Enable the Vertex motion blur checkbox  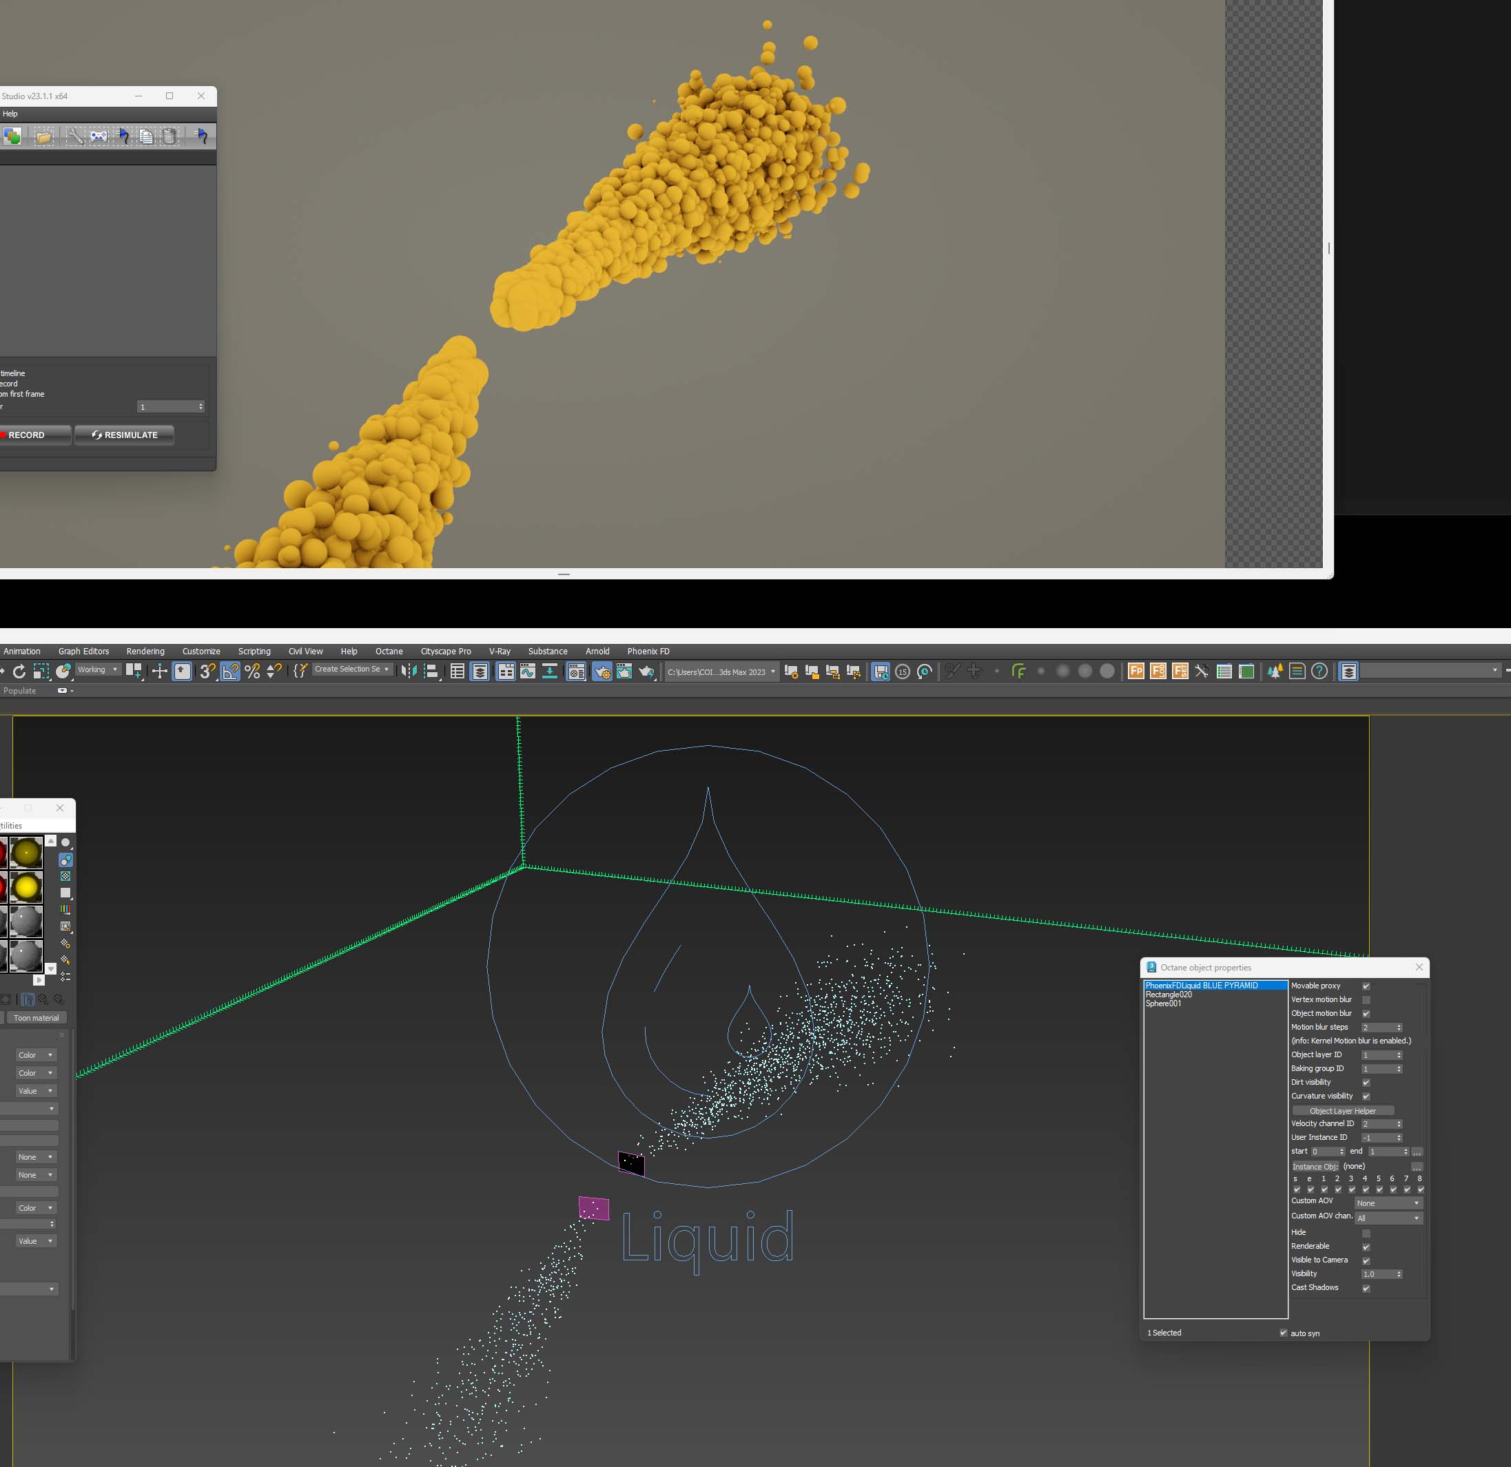(x=1366, y=1000)
